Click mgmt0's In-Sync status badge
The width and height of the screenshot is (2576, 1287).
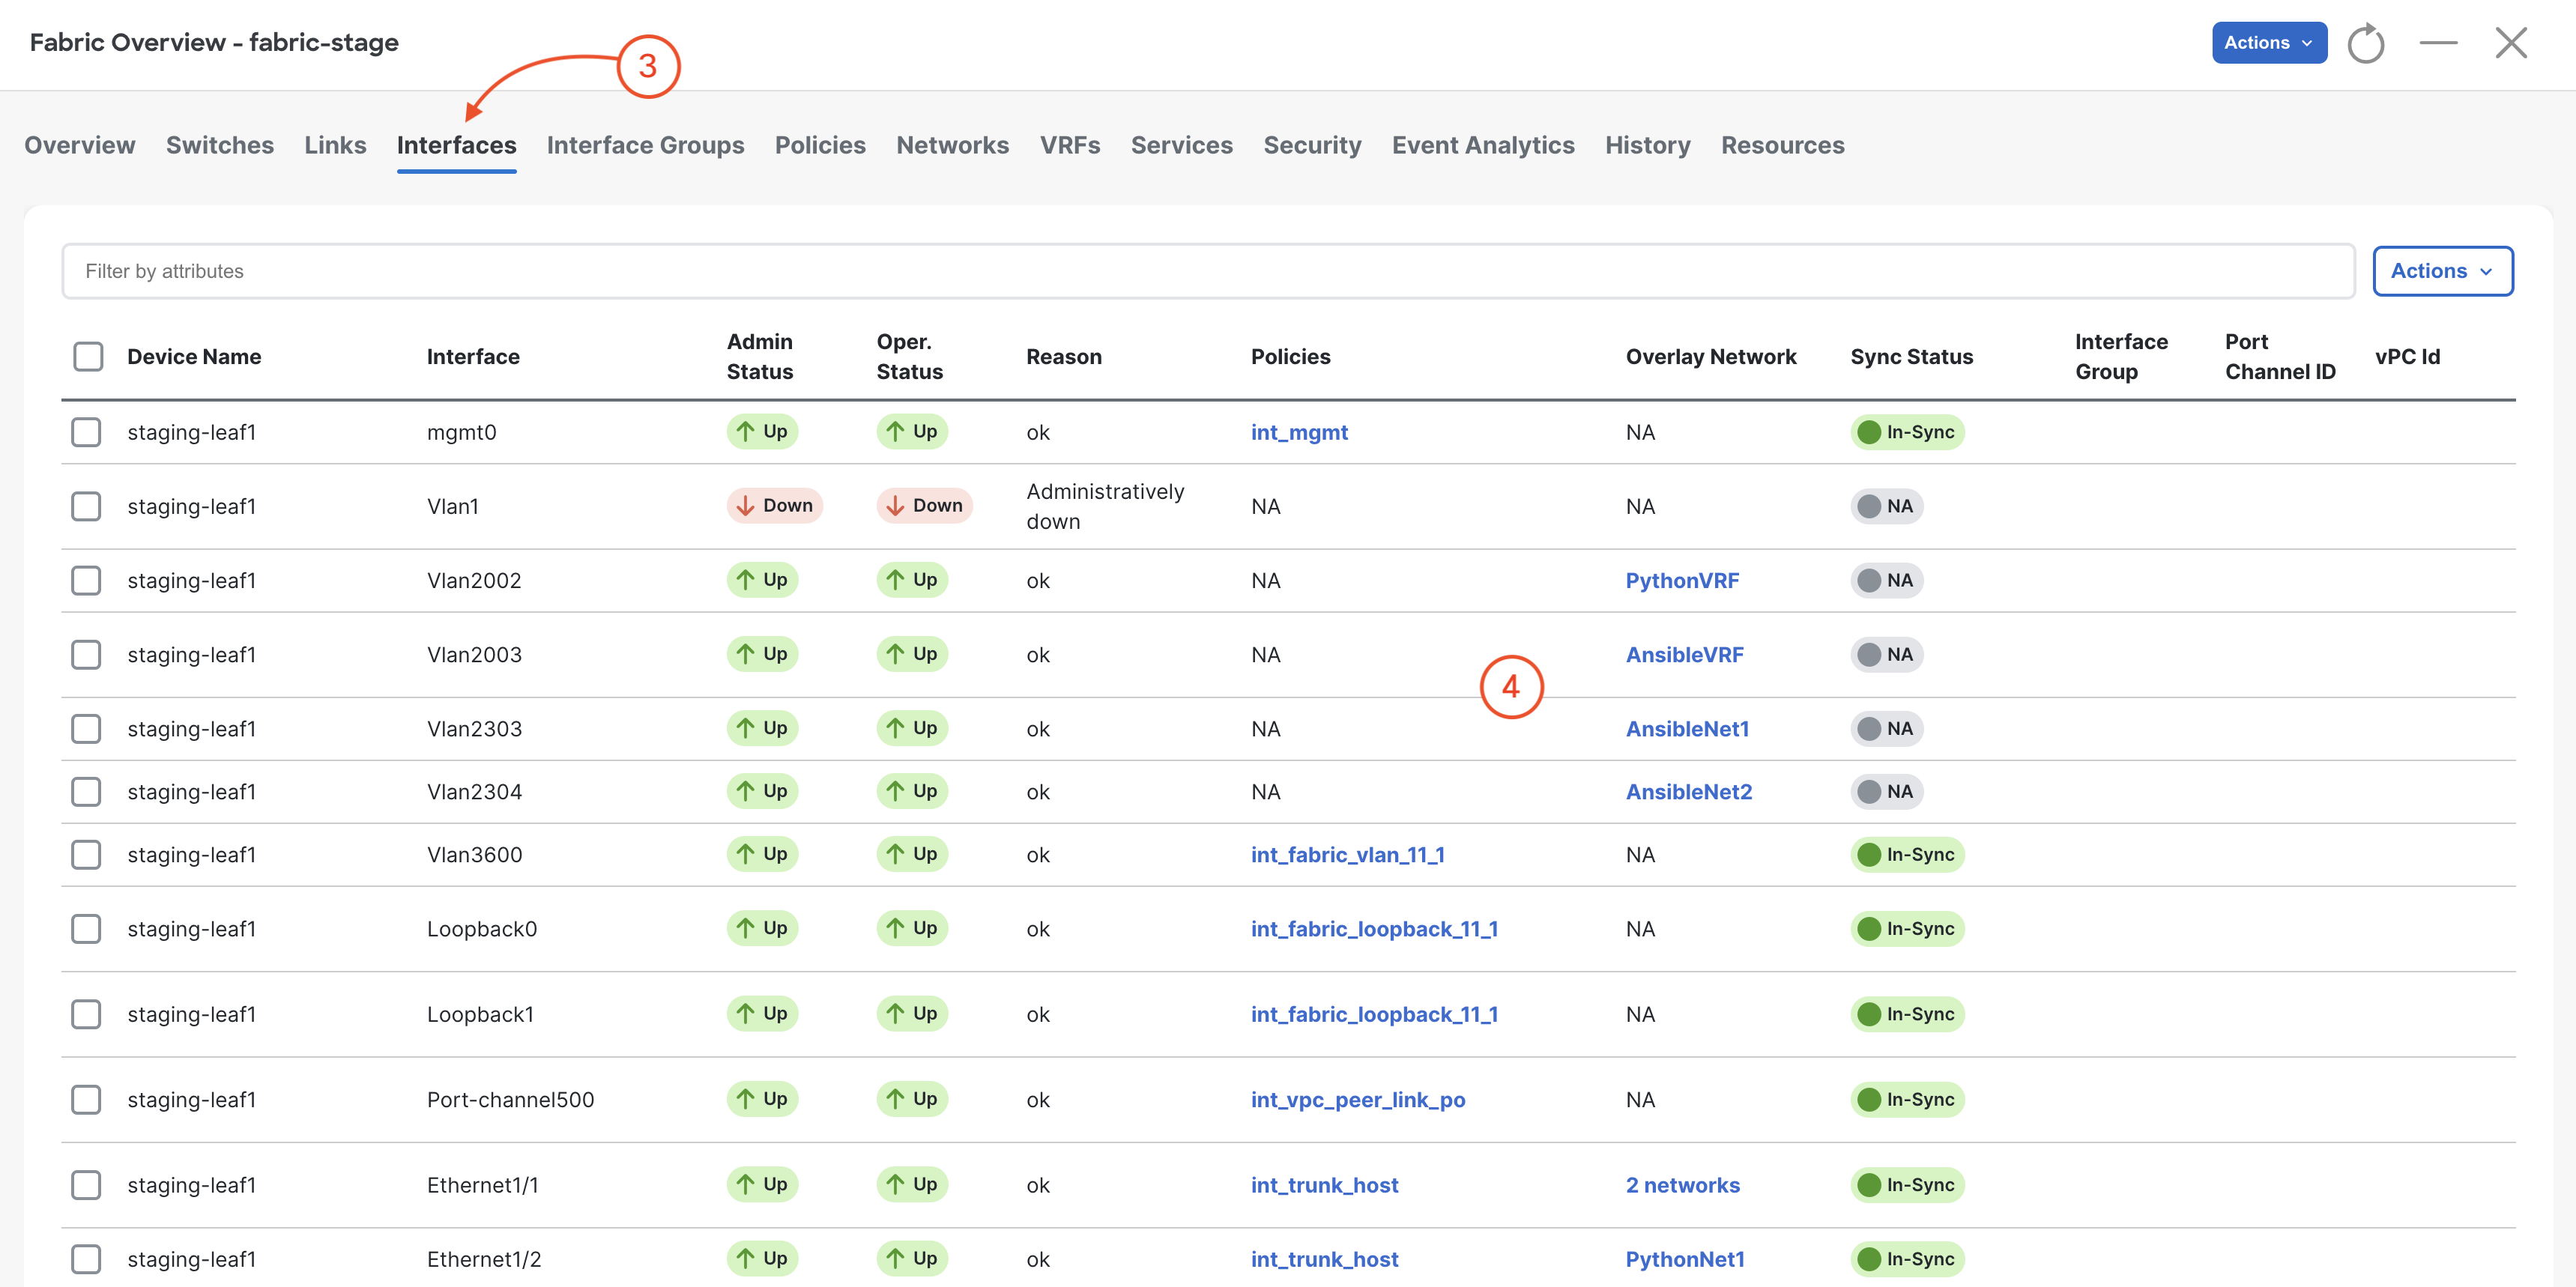point(1907,432)
